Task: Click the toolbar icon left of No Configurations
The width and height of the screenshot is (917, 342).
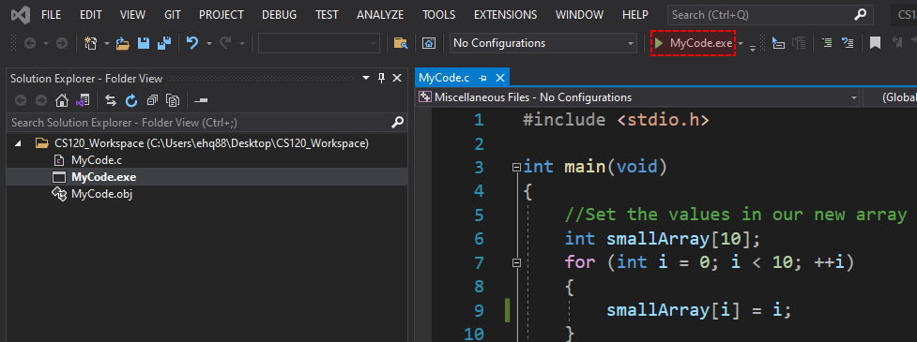Action: pyautogui.click(x=429, y=43)
